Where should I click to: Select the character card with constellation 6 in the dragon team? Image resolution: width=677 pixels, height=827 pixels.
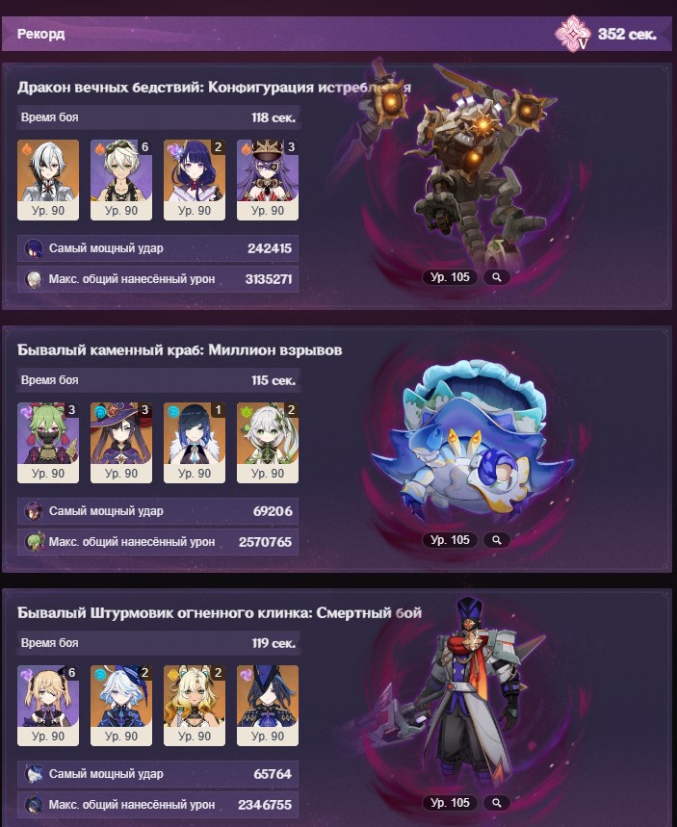tap(121, 180)
